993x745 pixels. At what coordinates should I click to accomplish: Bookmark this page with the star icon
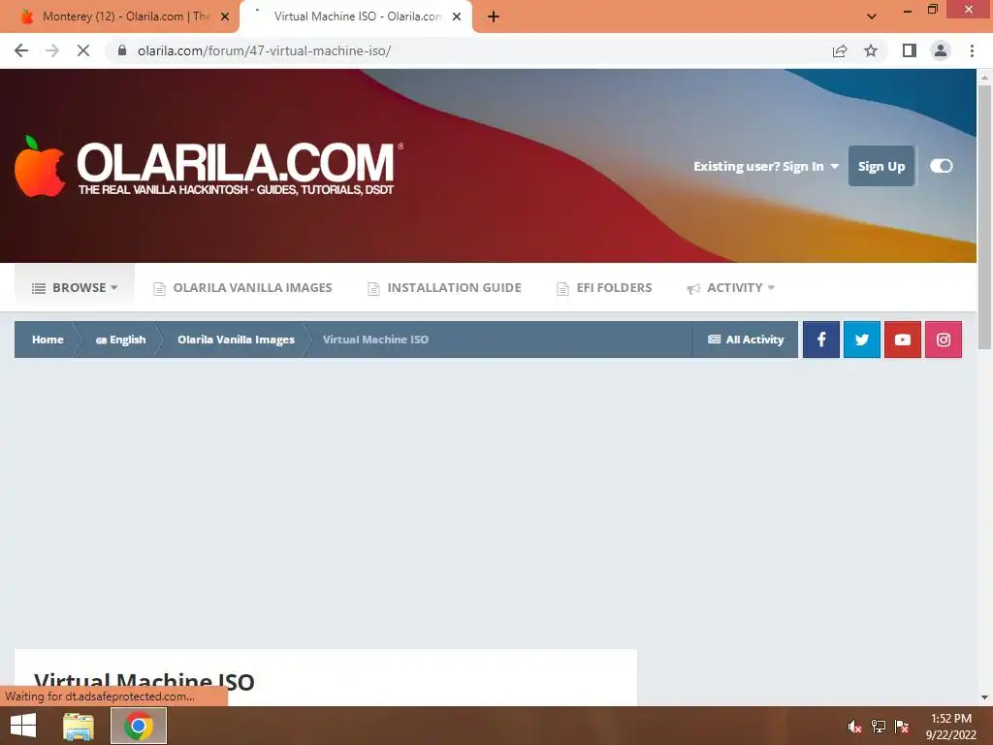(x=871, y=50)
